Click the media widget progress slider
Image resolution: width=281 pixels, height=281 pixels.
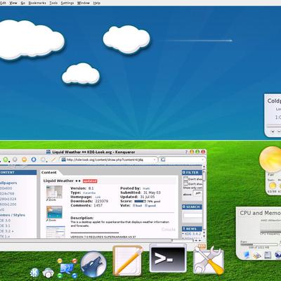point(274,126)
